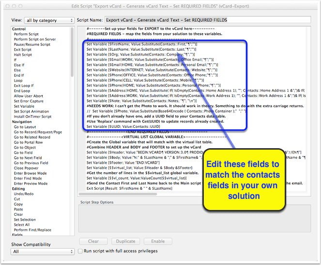Viewport: 321px width, 265px height.
Task: Pick the Exit Loop If step
Action: [24, 85]
